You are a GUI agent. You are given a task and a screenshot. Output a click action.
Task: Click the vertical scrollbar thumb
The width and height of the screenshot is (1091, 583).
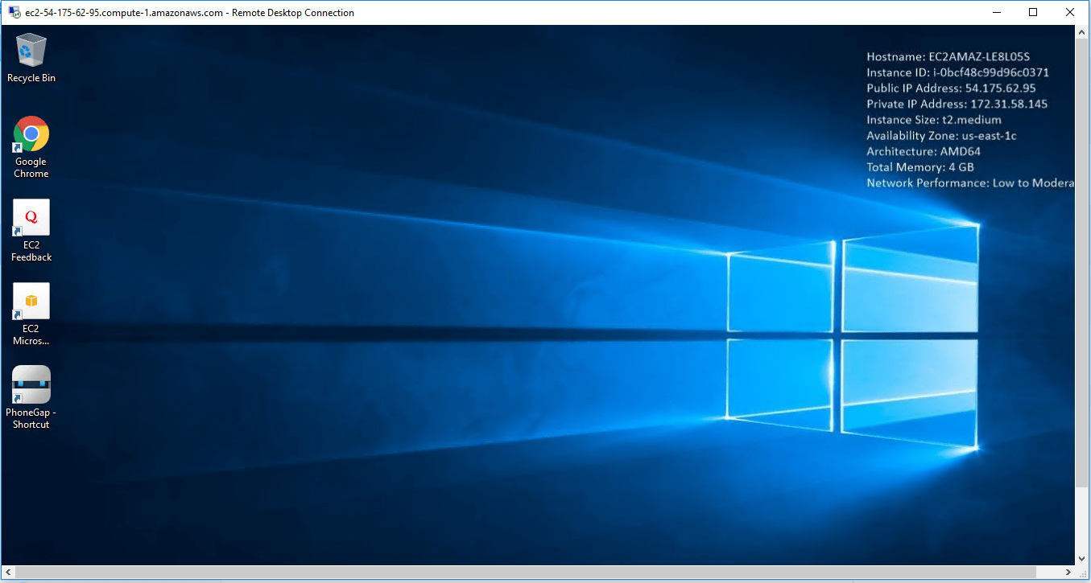pyautogui.click(x=1082, y=257)
